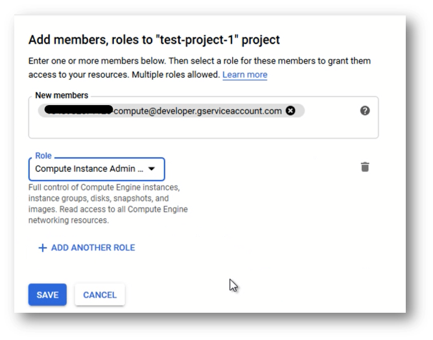Screen dimensions: 433x340
Task: Click the 'Role' field label
Action: (x=43, y=156)
